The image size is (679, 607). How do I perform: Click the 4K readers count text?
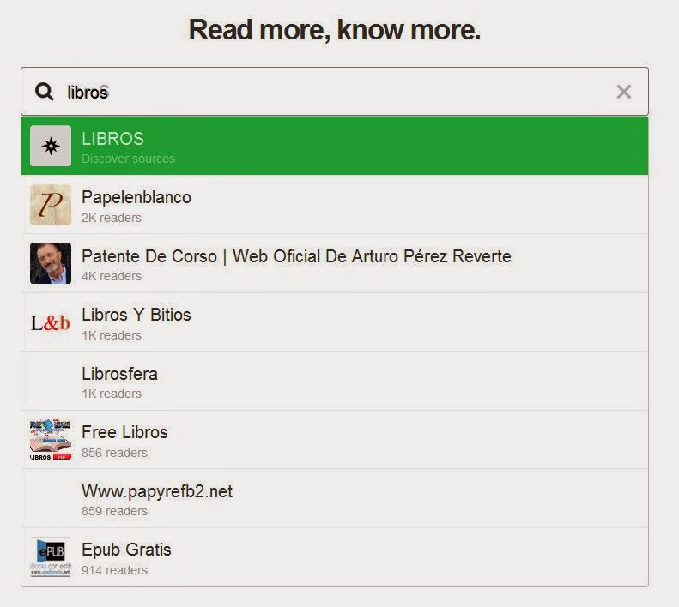click(x=112, y=276)
